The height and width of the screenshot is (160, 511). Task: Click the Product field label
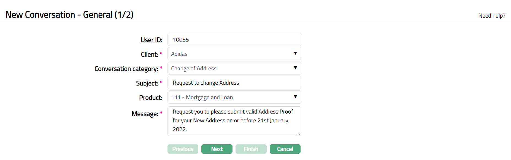pyautogui.click(x=151, y=98)
